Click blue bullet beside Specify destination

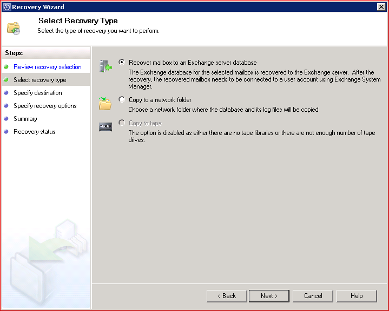[6, 93]
